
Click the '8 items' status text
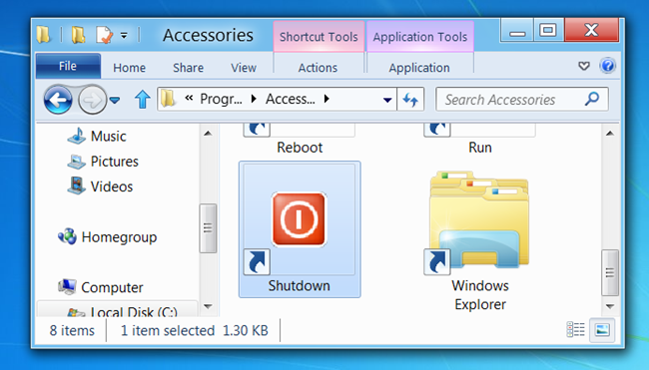coord(72,330)
